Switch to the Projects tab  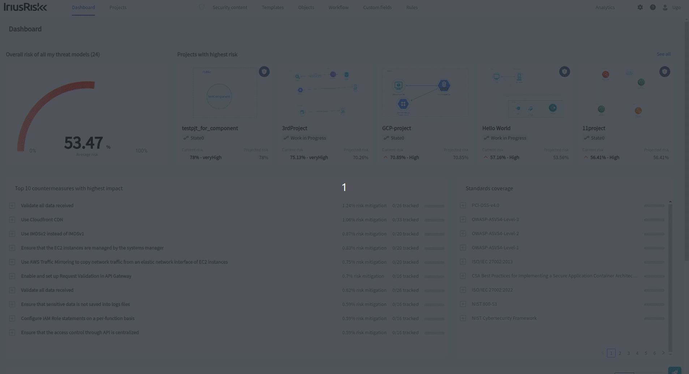pos(118,7)
